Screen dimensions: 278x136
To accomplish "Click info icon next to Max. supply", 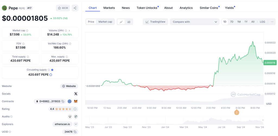I will 67,57.
